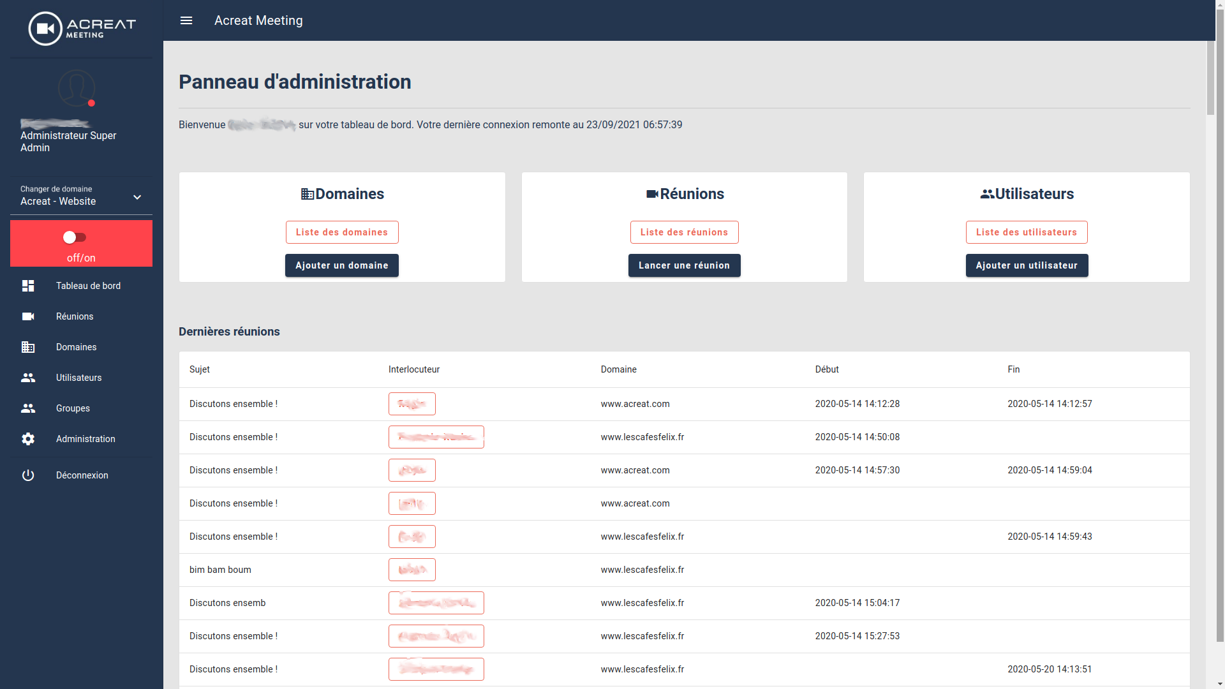Click the Déconnexion power icon
The width and height of the screenshot is (1225, 689).
pos(28,475)
